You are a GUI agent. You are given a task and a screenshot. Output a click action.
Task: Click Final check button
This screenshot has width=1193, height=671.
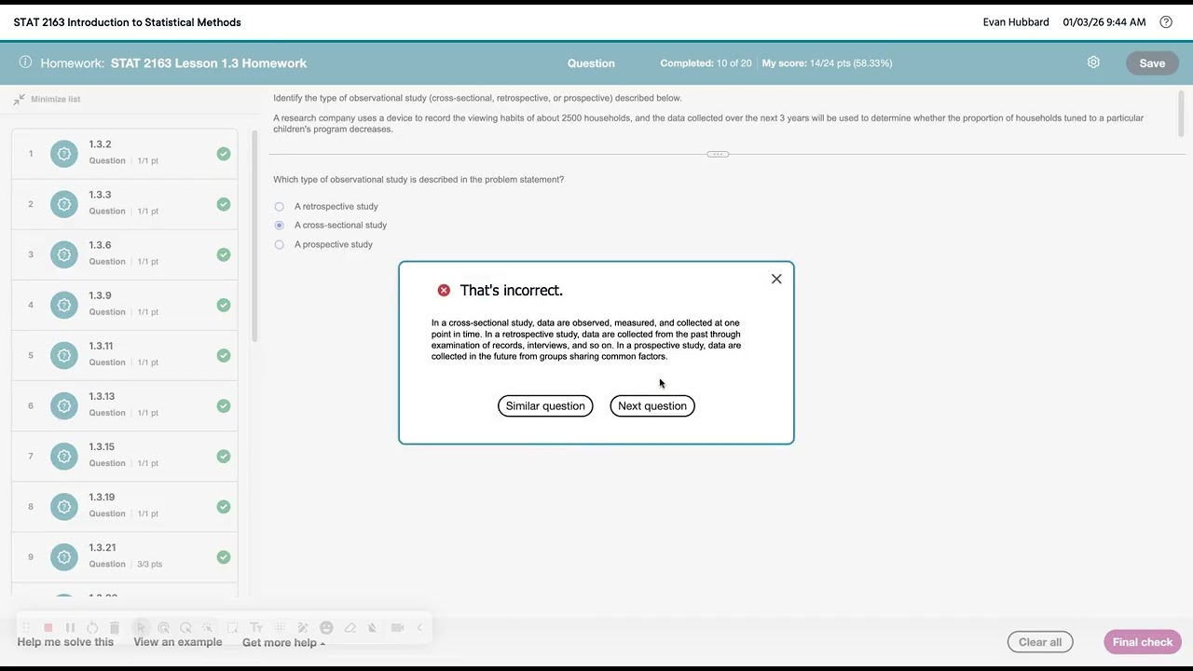tap(1143, 642)
